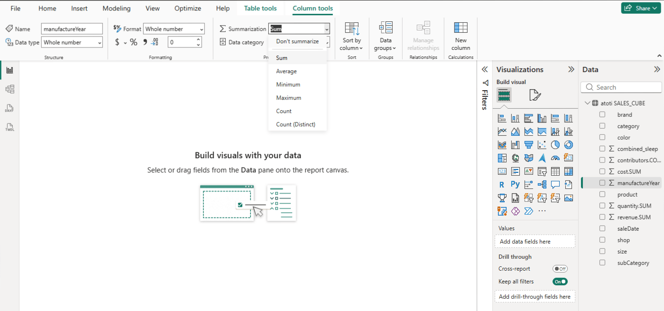Image resolution: width=664 pixels, height=311 pixels.
Task: Select the Donut chart visual
Action: tap(569, 145)
